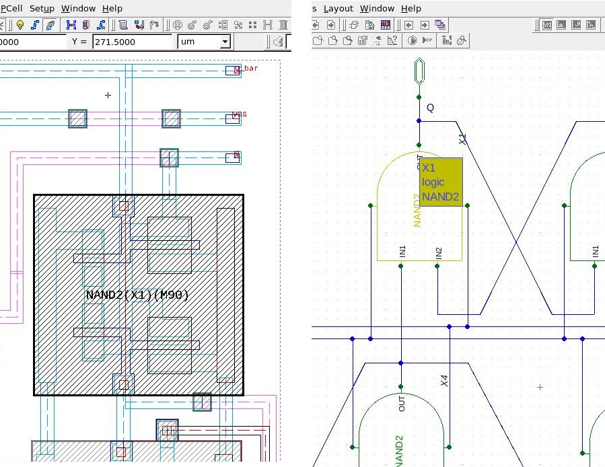This screenshot has width=605, height=467.
Task: Open the Setup menu
Action: coord(42,9)
